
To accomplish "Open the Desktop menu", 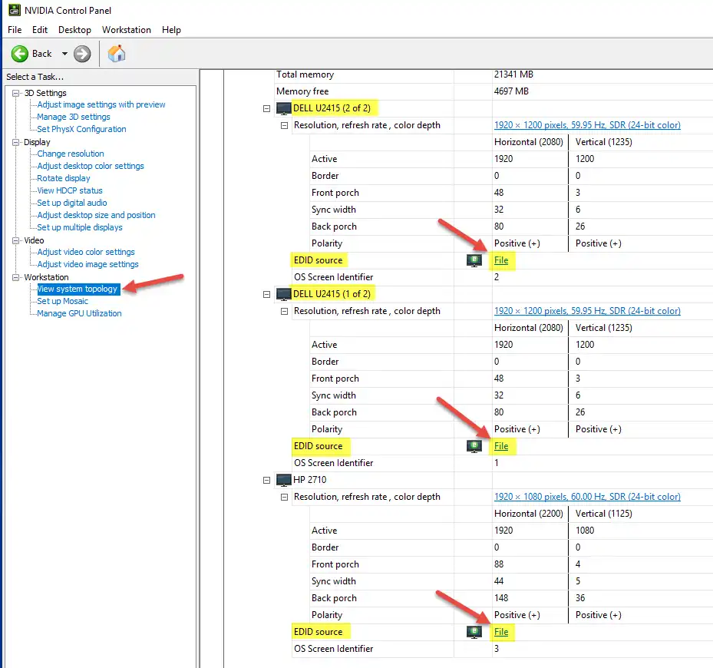I will click(74, 30).
